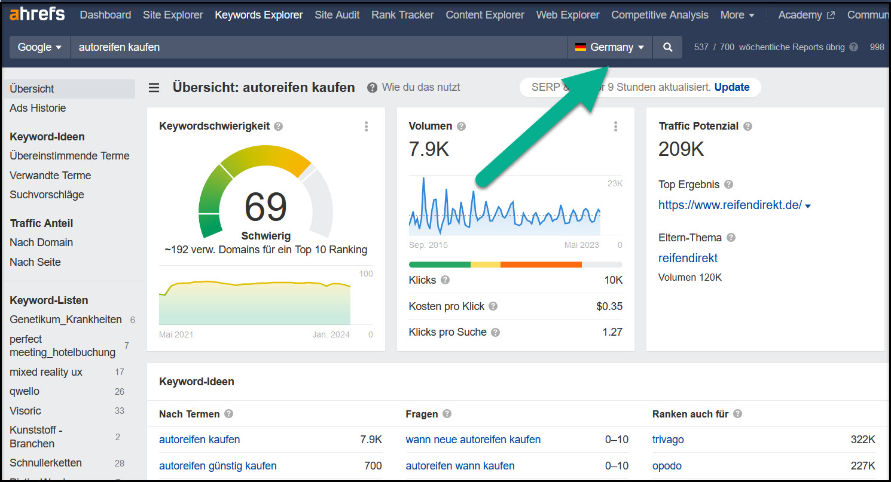Click keyword idea autoreifen günstig kaufen
The image size is (891, 482).
pos(218,466)
